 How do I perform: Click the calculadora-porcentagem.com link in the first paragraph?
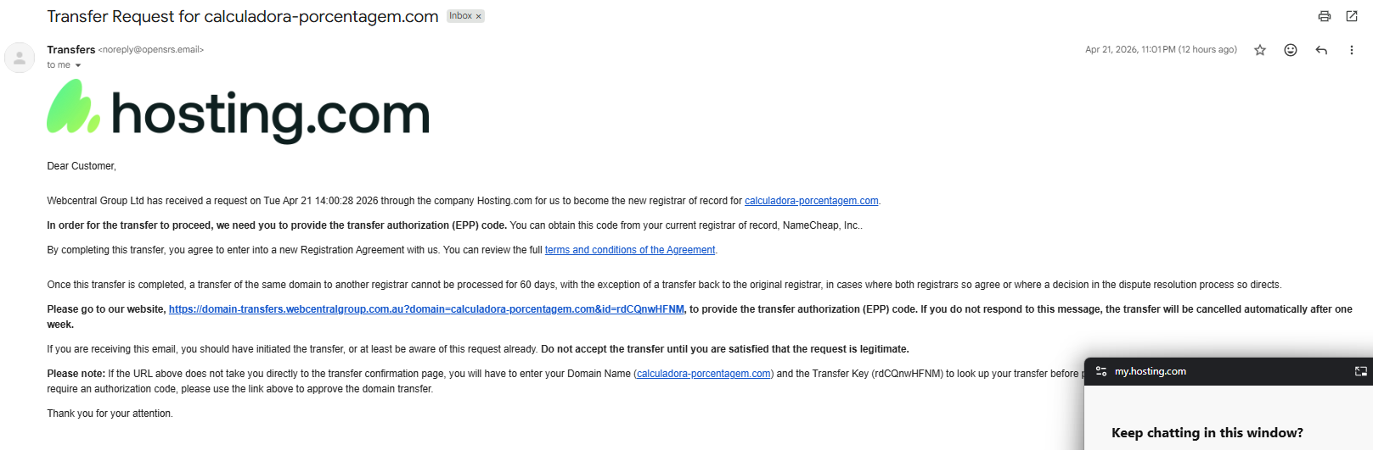pos(811,201)
